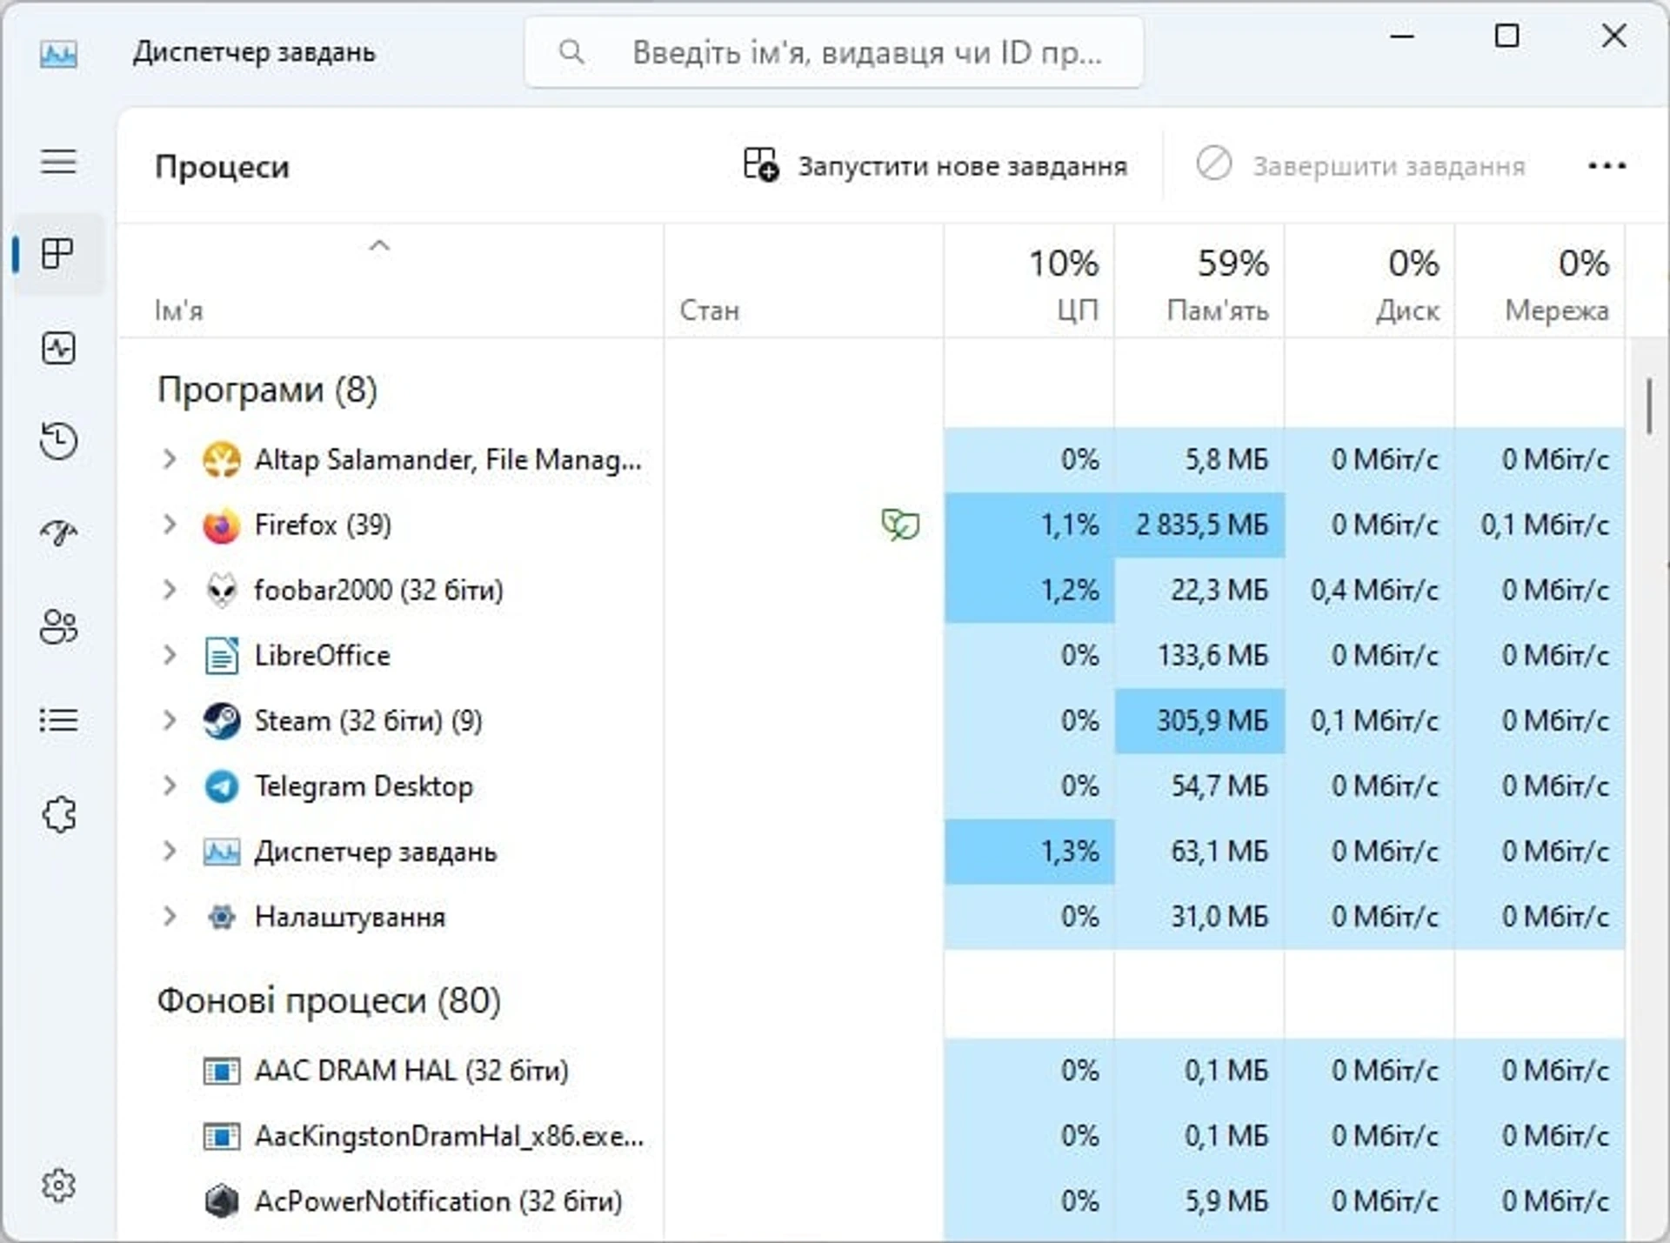Viewport: 1670px width, 1243px height.
Task: Click the Firefox app icon
Action: (x=221, y=525)
